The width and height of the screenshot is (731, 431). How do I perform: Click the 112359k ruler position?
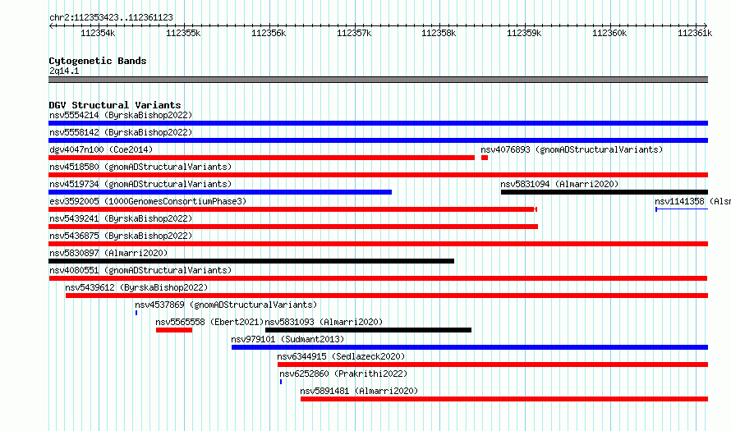point(524,33)
